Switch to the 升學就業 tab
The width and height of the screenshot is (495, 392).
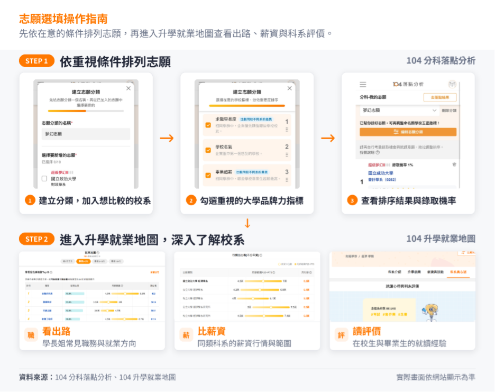coord(414,272)
